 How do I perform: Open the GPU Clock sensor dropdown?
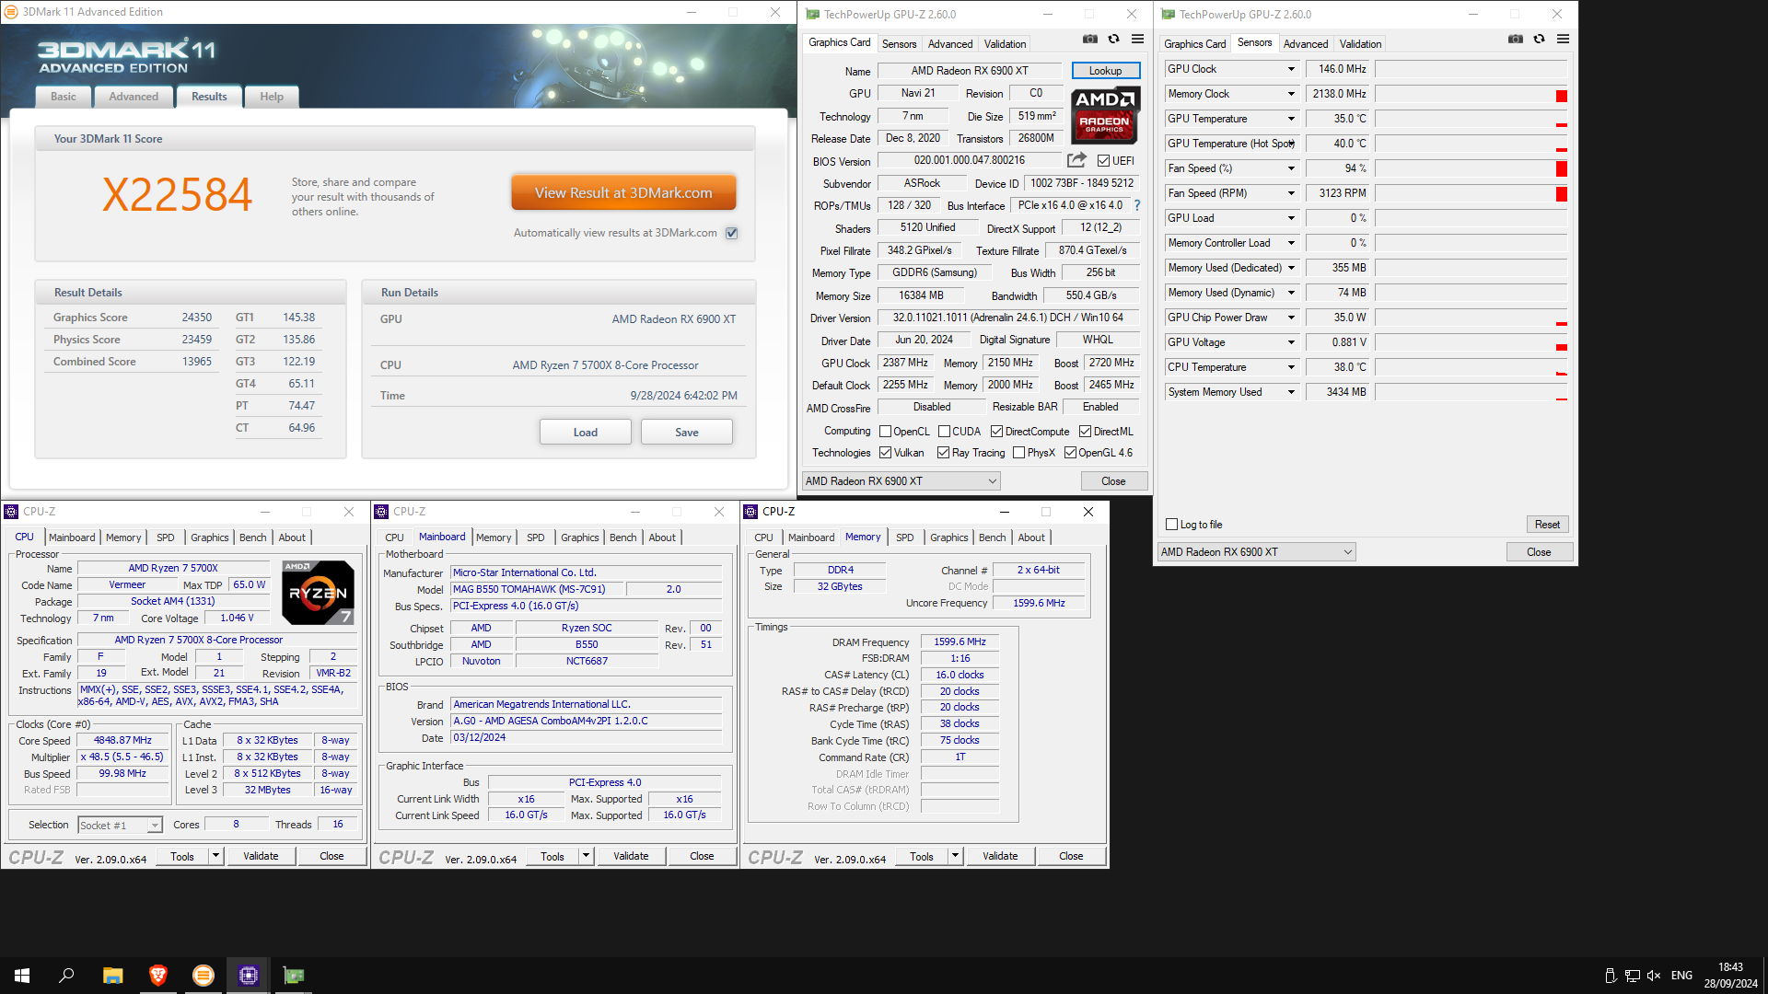point(1291,69)
